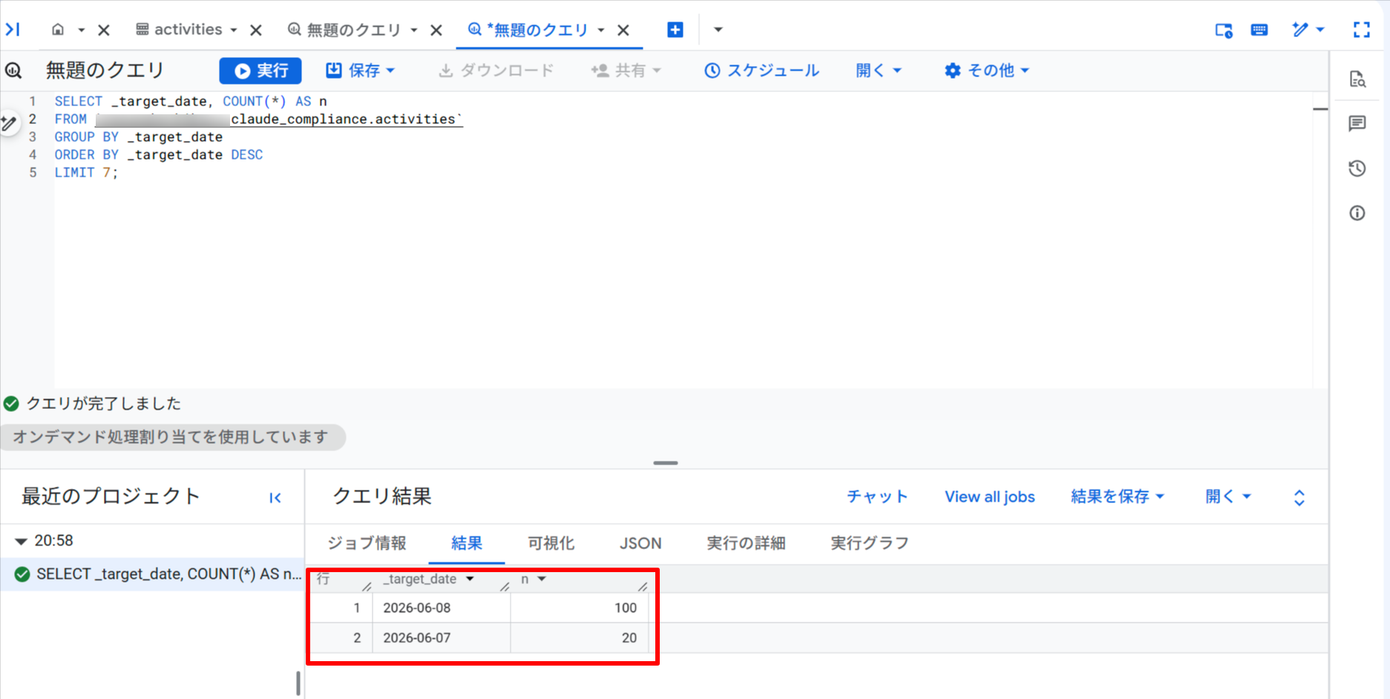Switch to the 実行グラフ tab
Image resolution: width=1390 pixels, height=699 pixels.
870,543
